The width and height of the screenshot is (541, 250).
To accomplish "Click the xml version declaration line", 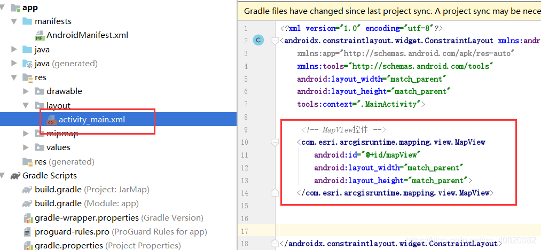I will click(x=362, y=28).
